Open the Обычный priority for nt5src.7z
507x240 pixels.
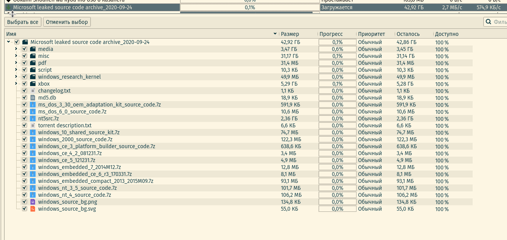[370, 118]
